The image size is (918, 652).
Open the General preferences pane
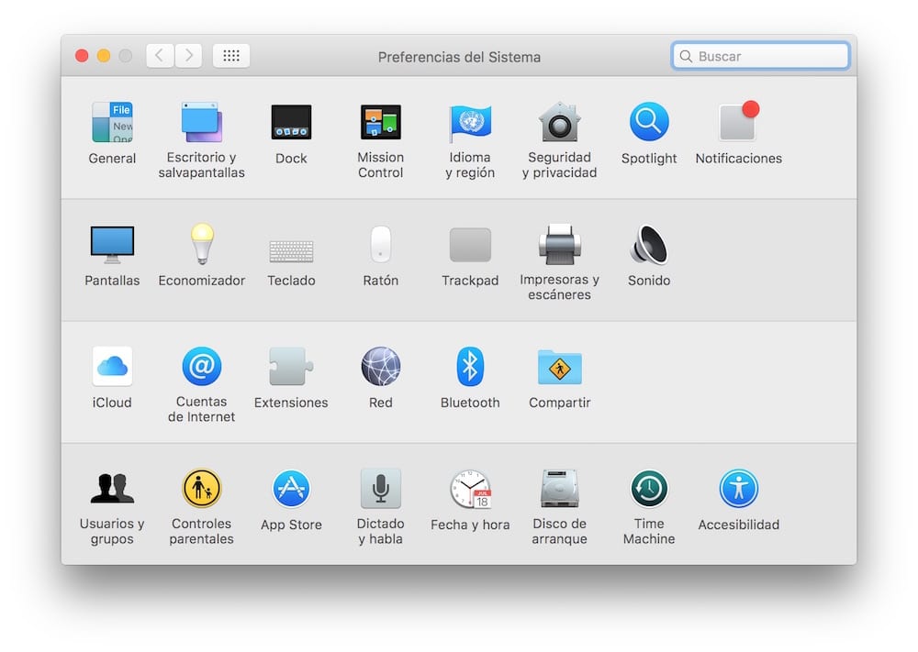(x=112, y=123)
